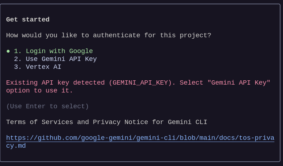This screenshot has height=166, width=283.
Task: Select the Login with Google option
Action: [53, 51]
